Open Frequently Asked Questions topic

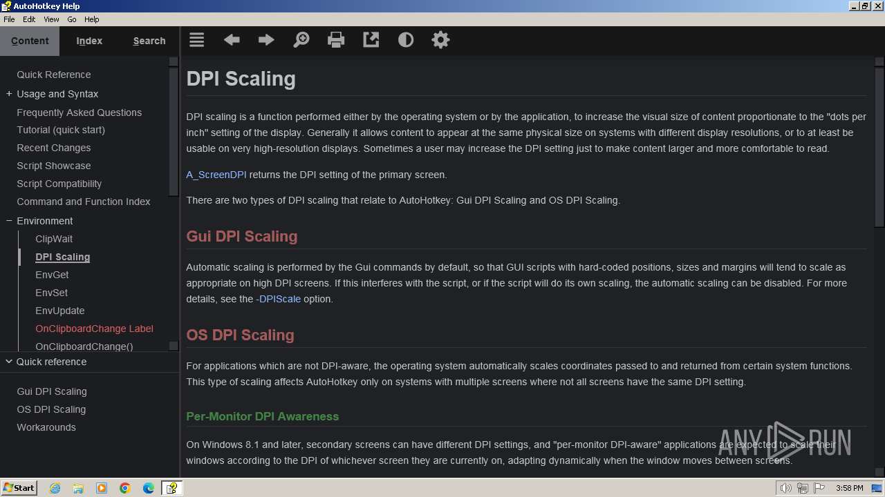click(80, 113)
